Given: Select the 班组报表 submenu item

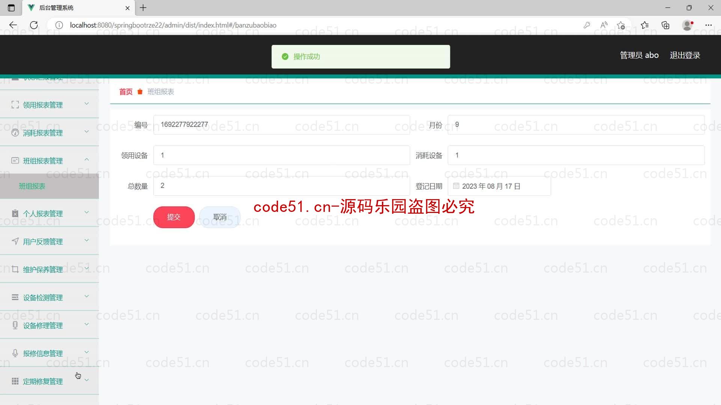Looking at the screenshot, I should (x=49, y=186).
